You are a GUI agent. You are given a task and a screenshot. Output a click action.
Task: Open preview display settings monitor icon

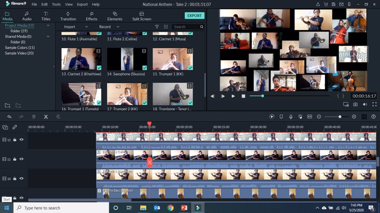[346, 104]
